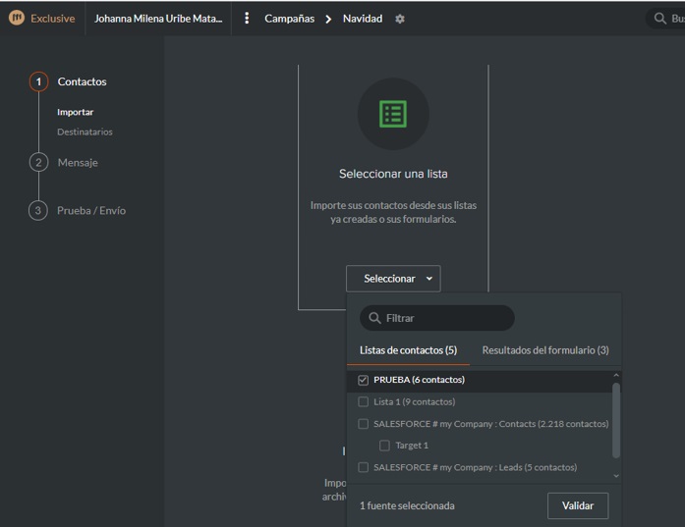Viewport: 685px width, 527px height.
Task: Click the Exclusive logo icon
Action: coord(17,18)
